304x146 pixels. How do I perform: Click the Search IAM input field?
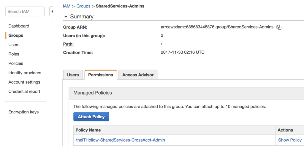(25, 12)
